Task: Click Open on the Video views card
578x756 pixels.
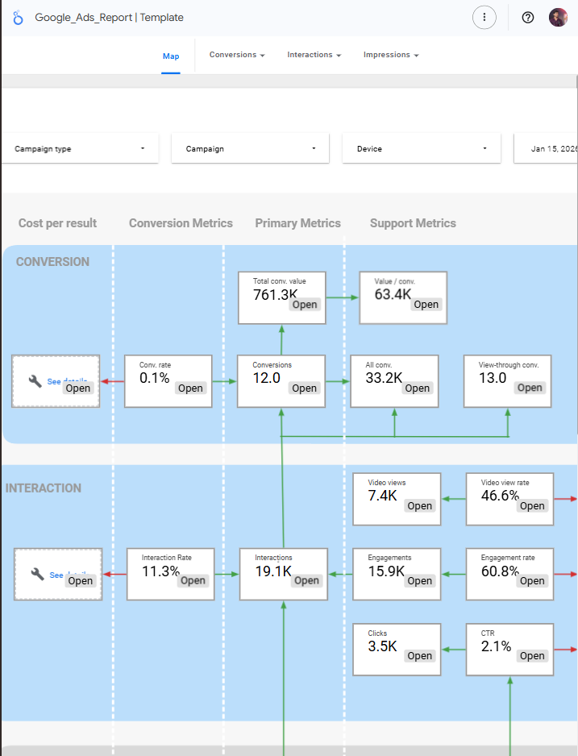Action: [419, 506]
